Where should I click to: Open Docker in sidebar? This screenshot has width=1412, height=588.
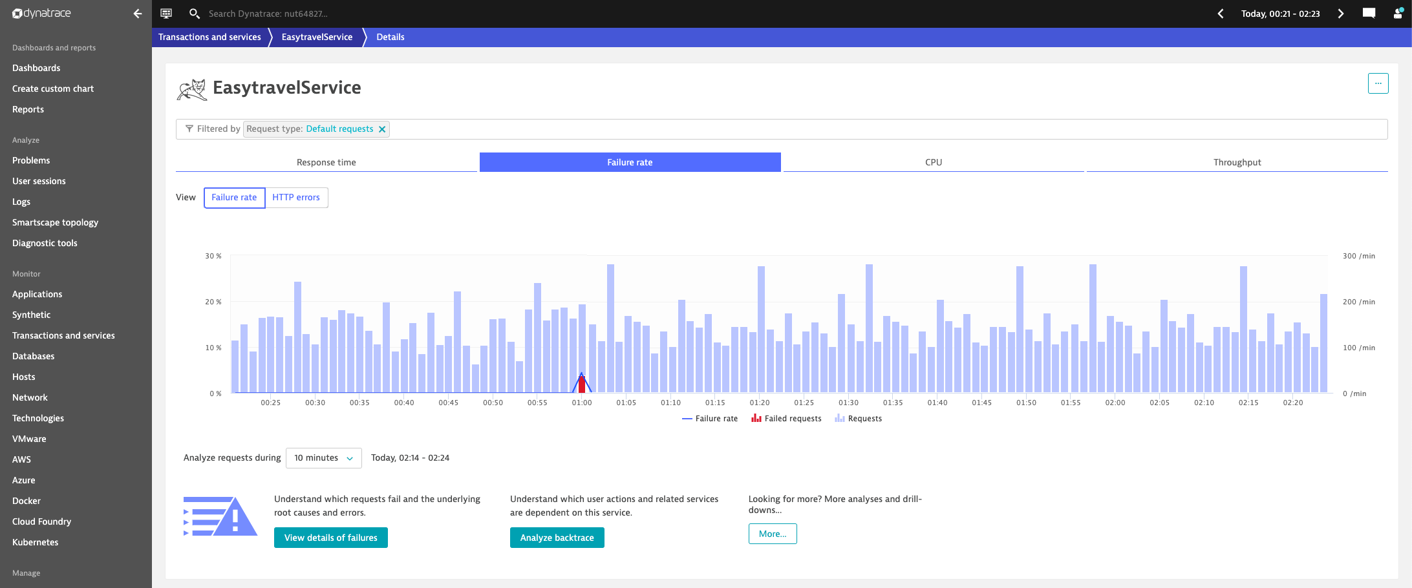click(26, 501)
